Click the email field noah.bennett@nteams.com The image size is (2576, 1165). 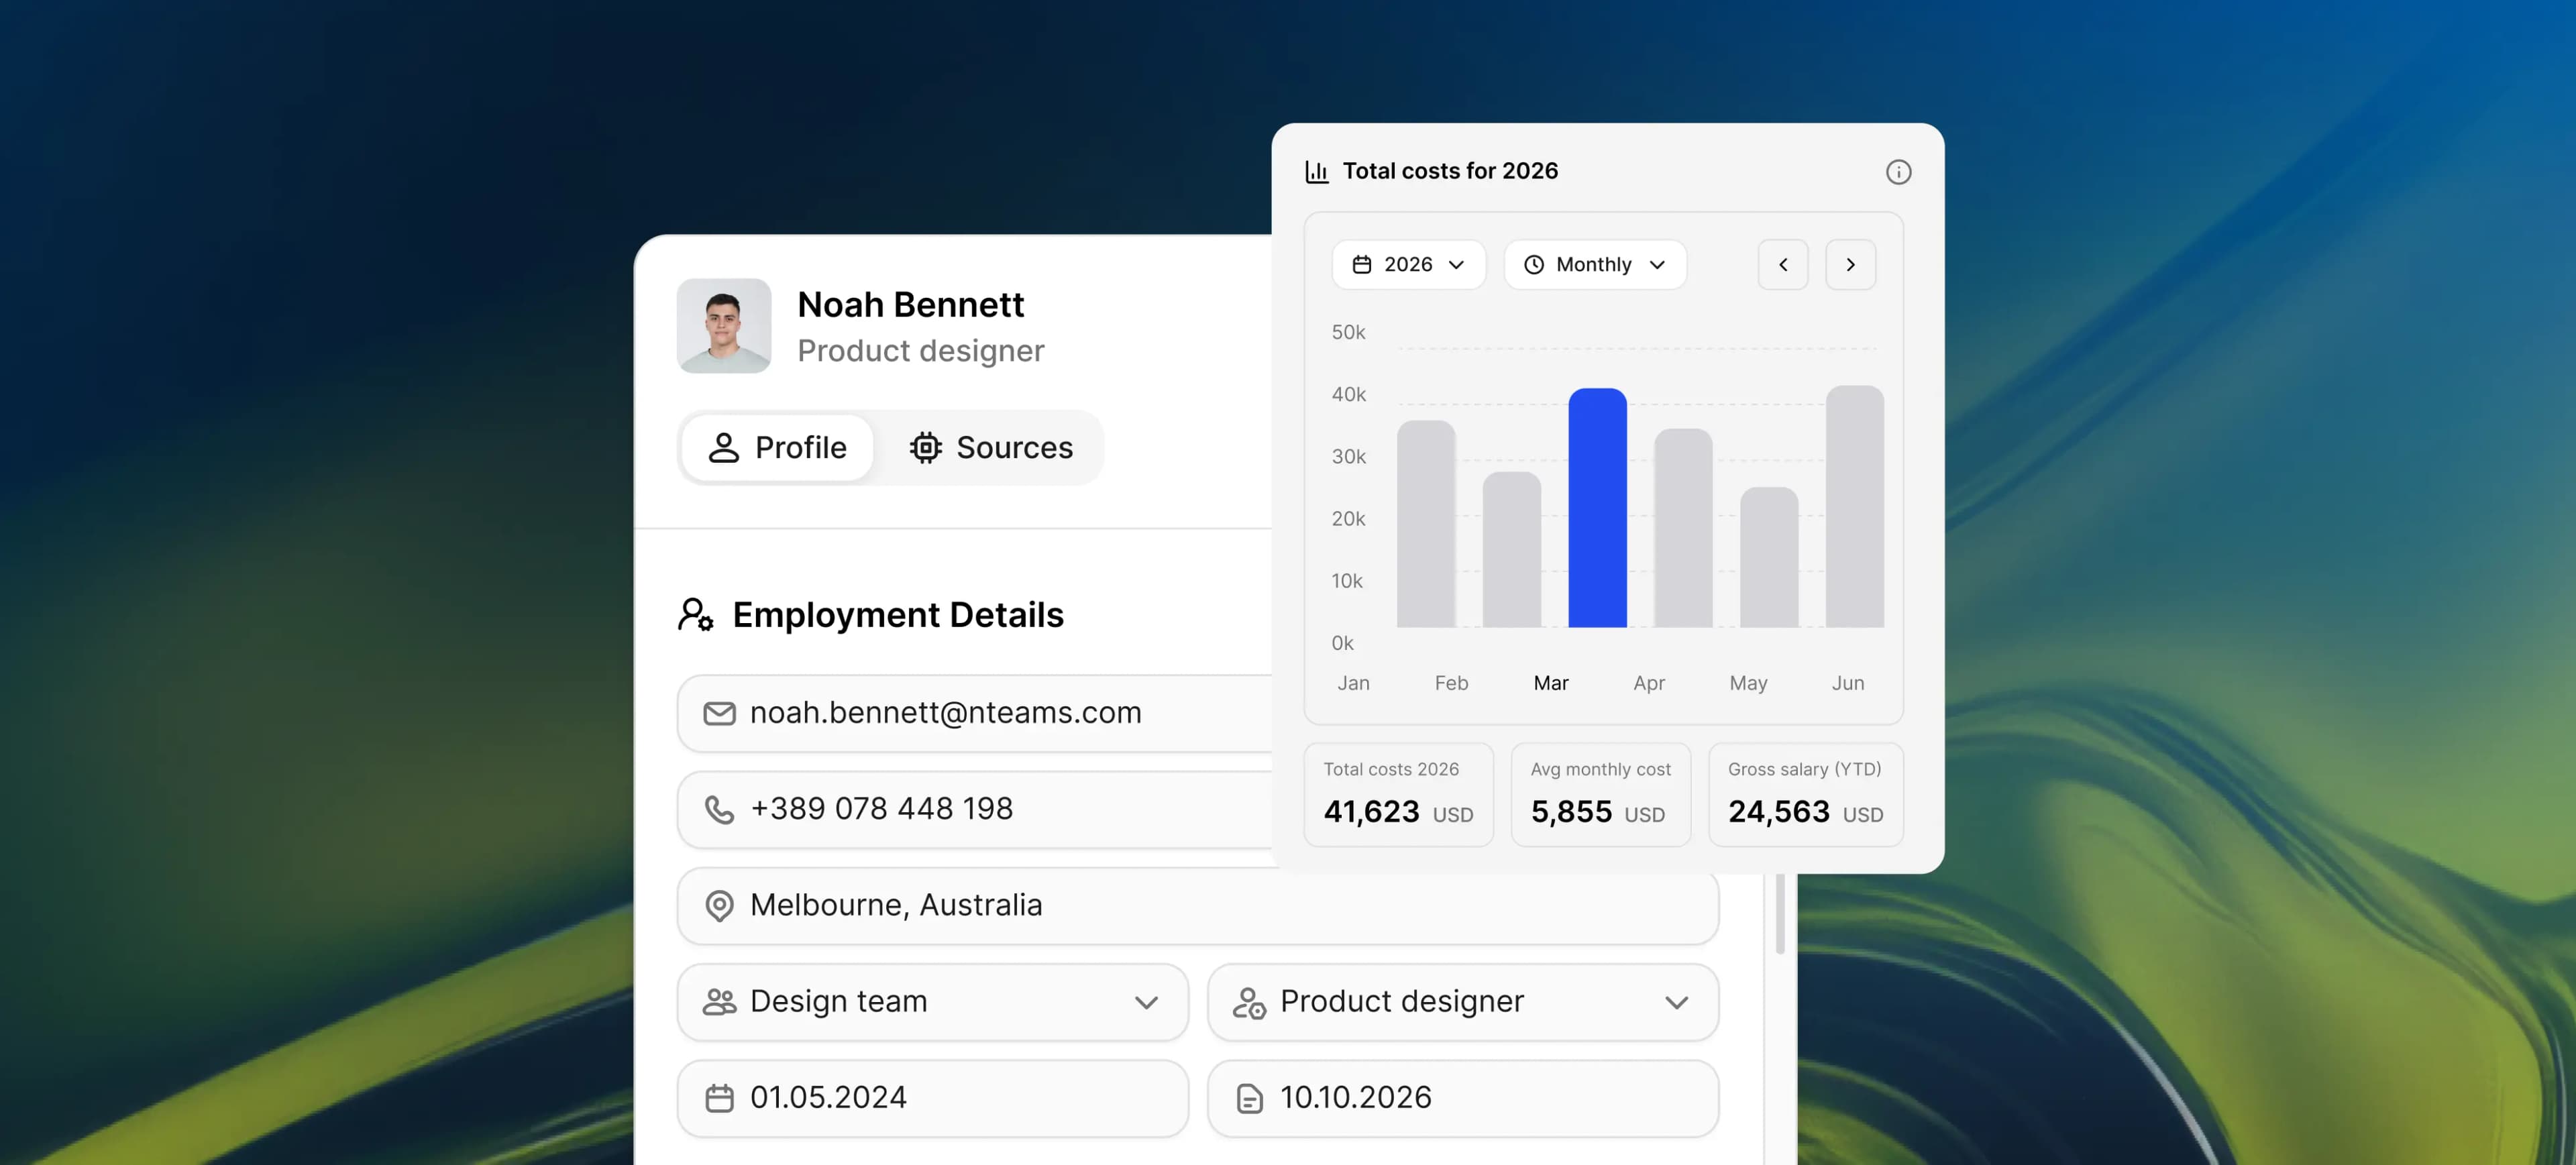974,713
